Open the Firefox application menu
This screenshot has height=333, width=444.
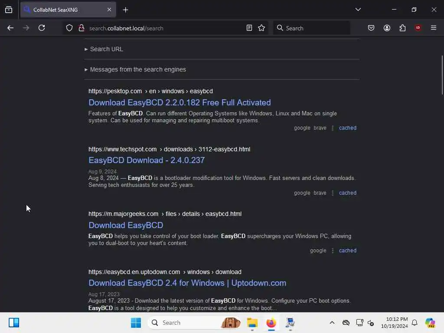pos(434,28)
